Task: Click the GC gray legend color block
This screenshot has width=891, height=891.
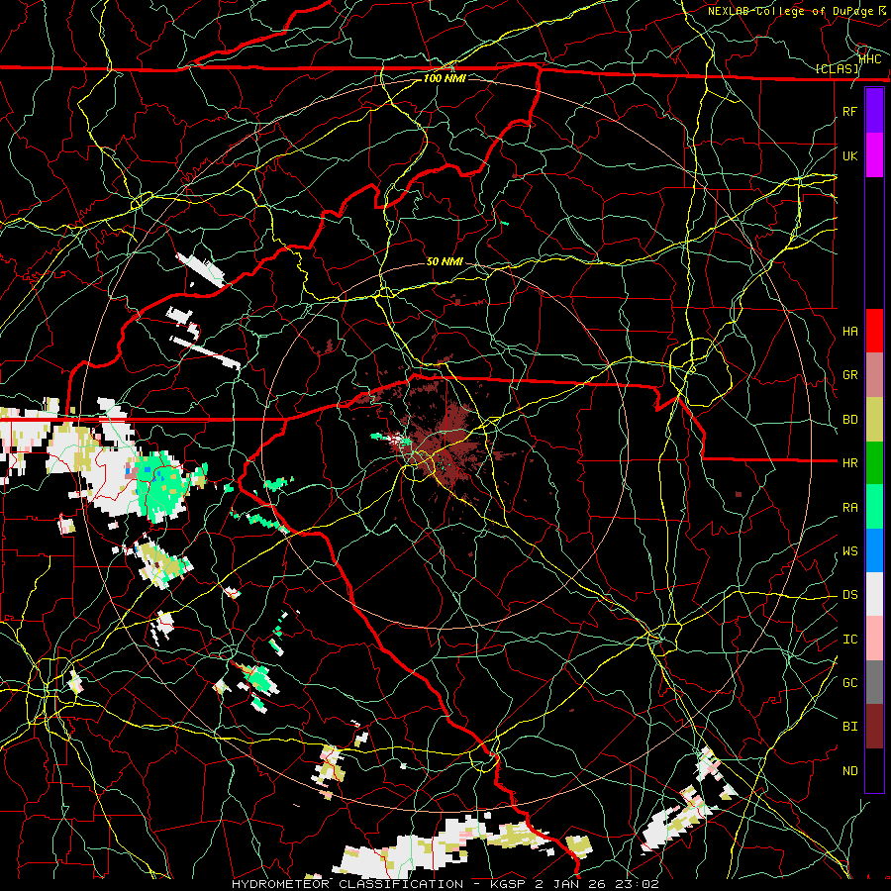Action: click(874, 682)
